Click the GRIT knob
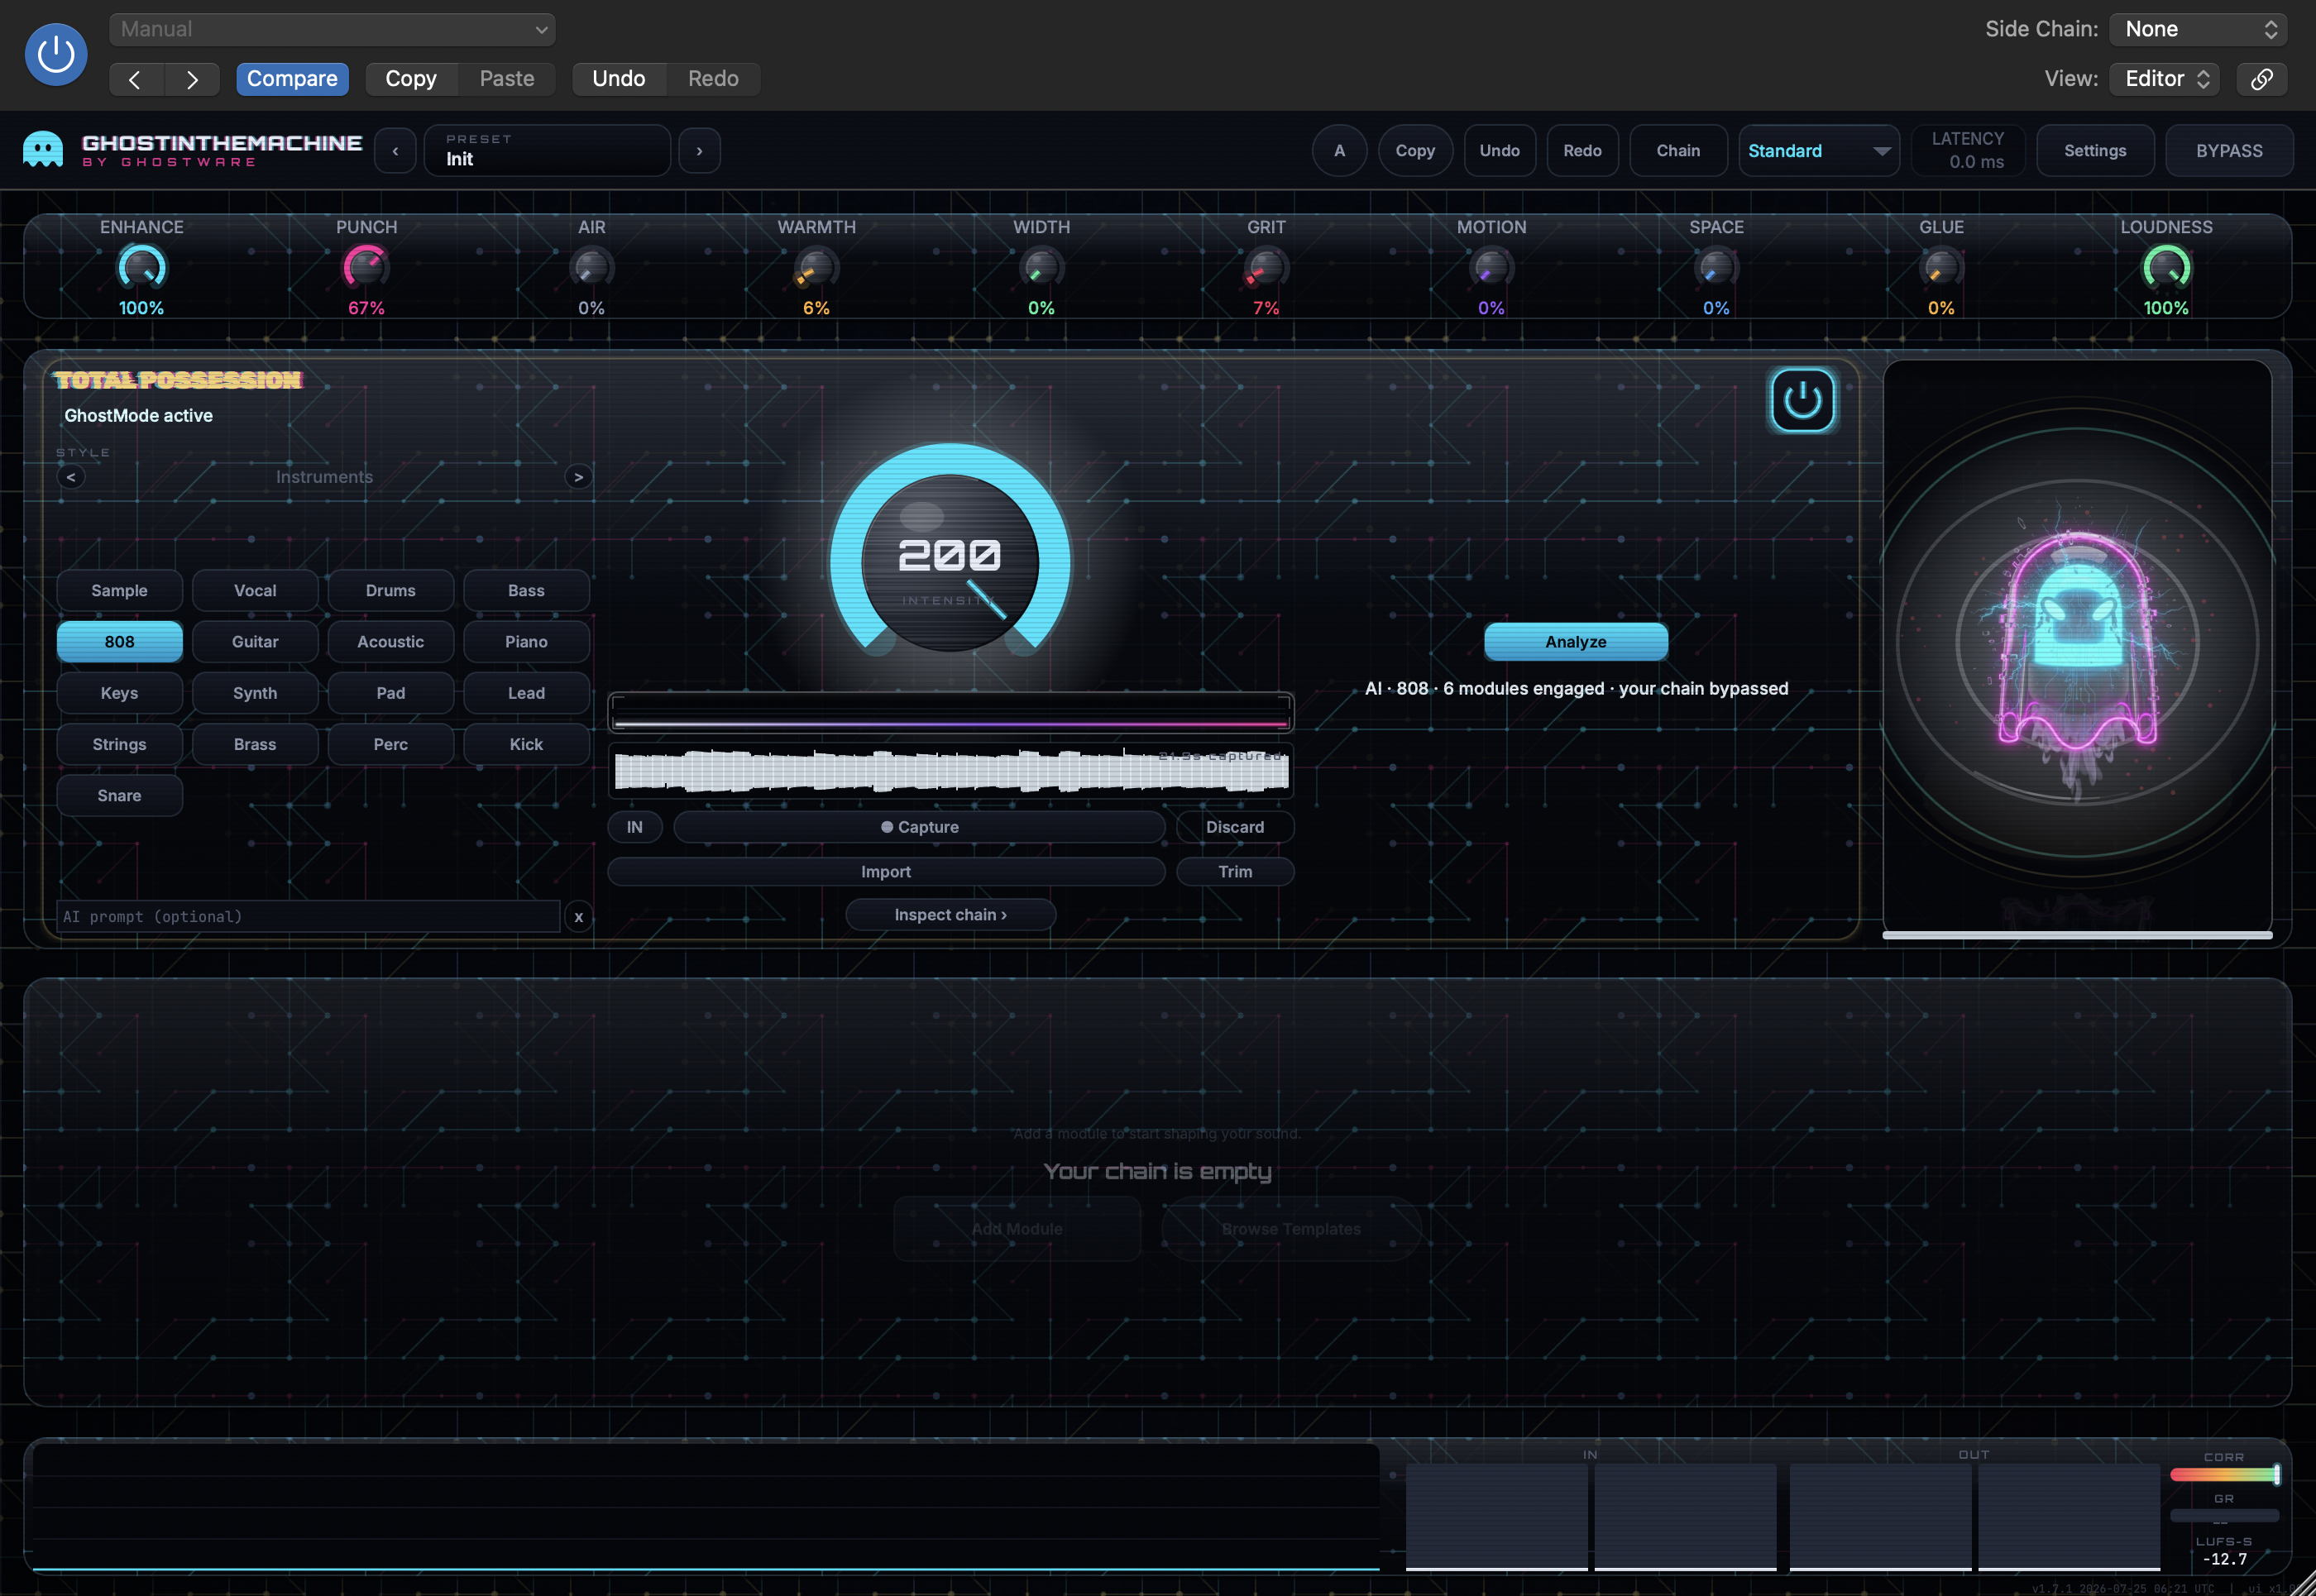Viewport: 2316px width, 1596px height. (1266, 268)
